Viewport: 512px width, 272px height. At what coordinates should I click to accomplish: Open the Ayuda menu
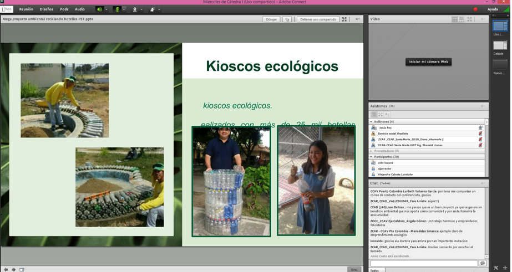(x=493, y=9)
